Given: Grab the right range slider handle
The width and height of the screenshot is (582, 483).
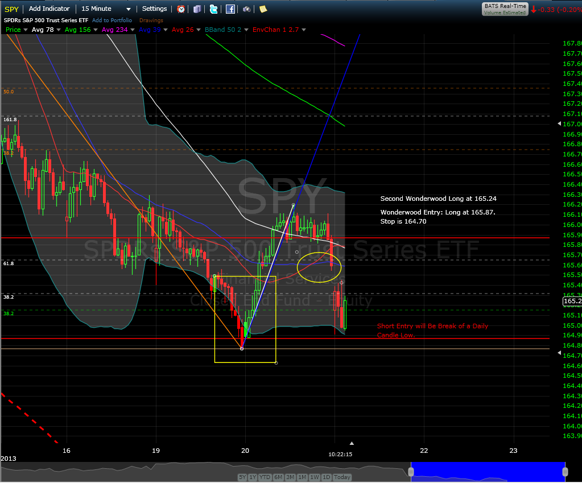Looking at the screenshot, I should (x=565, y=472).
